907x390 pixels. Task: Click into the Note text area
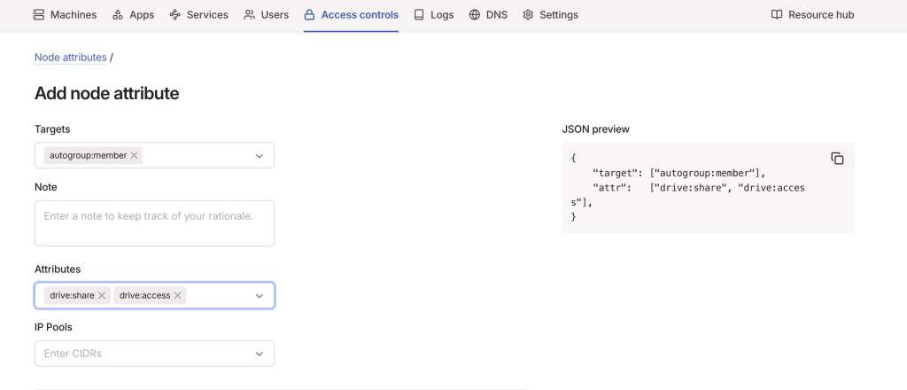(154, 222)
